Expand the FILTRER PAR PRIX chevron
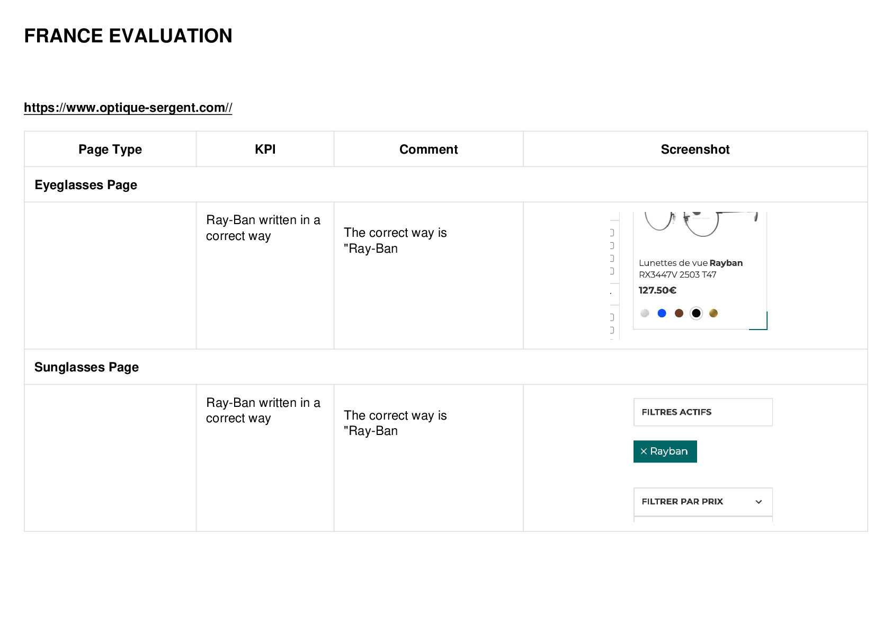This screenshot has height=631, width=892. pyautogui.click(x=759, y=502)
